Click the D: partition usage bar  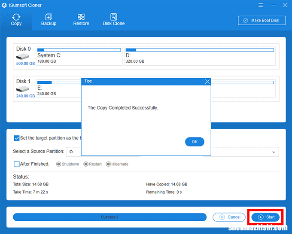click(200, 50)
